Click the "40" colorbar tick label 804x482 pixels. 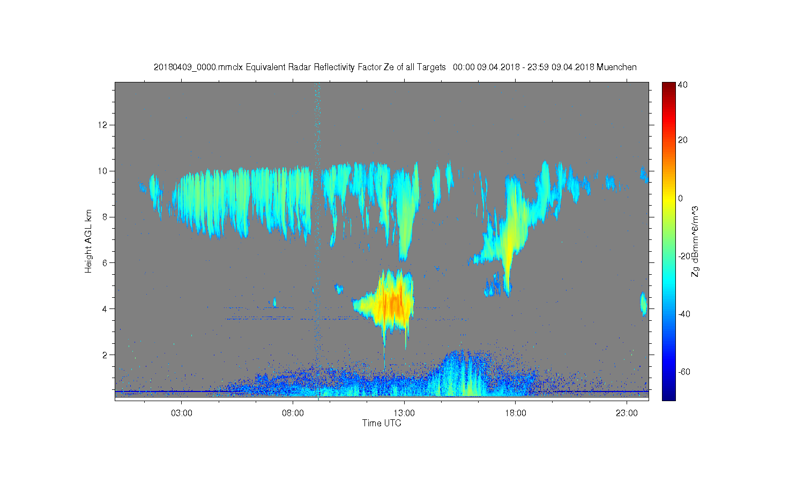coord(683,85)
